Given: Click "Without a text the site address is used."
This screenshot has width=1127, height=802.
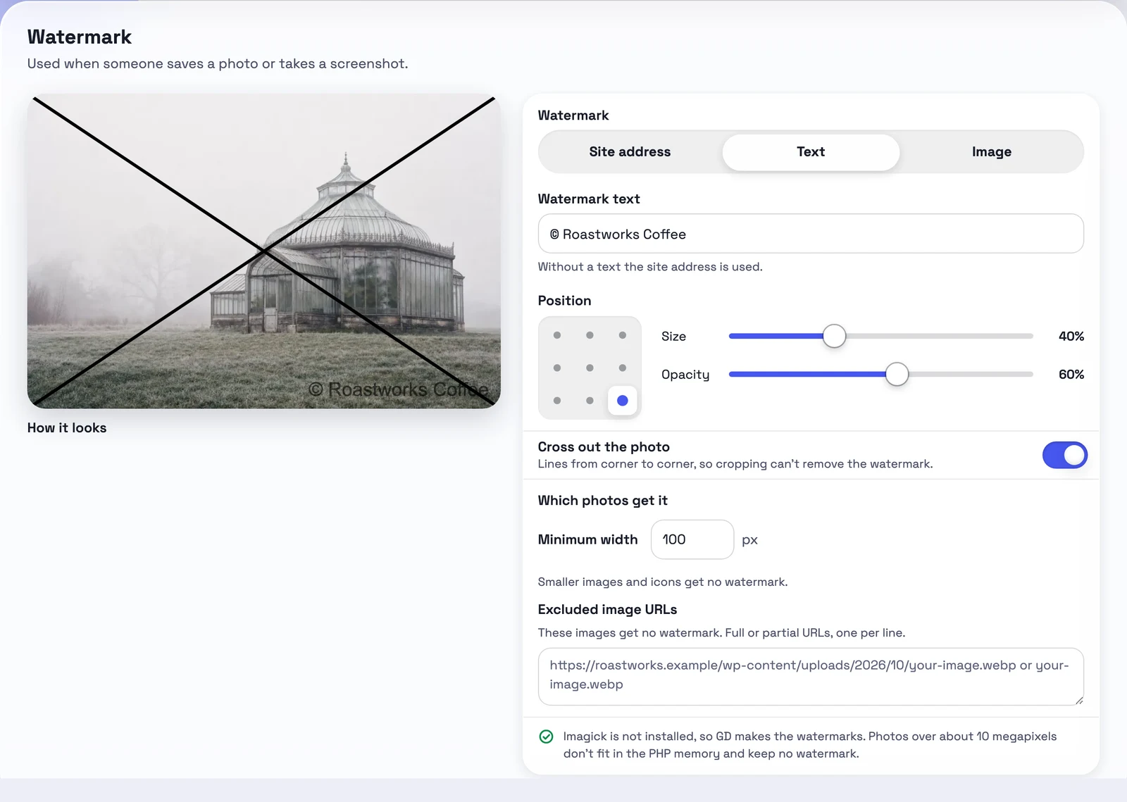Looking at the screenshot, I should click(650, 267).
